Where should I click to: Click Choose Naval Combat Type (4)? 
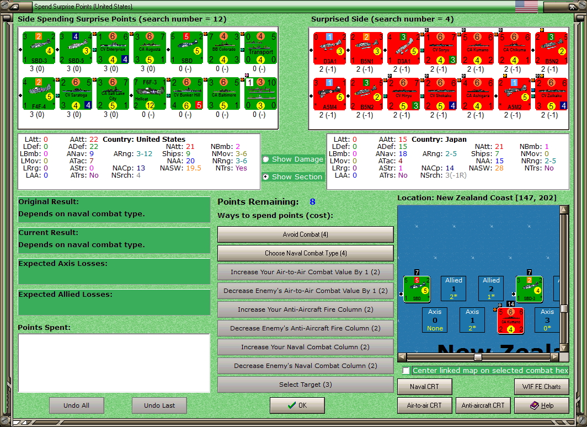[x=306, y=253]
